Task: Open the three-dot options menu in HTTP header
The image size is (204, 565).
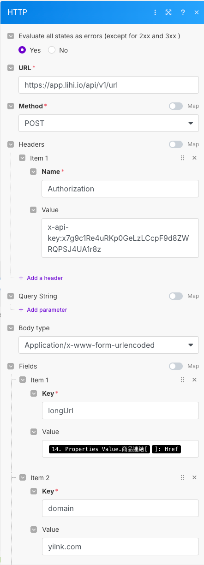Action: (155, 12)
